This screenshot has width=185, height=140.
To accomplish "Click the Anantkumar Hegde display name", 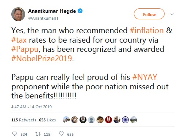I will (52, 11).
